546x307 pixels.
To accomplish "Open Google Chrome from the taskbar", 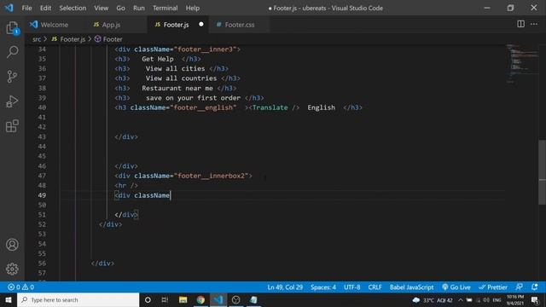I will (x=200, y=299).
